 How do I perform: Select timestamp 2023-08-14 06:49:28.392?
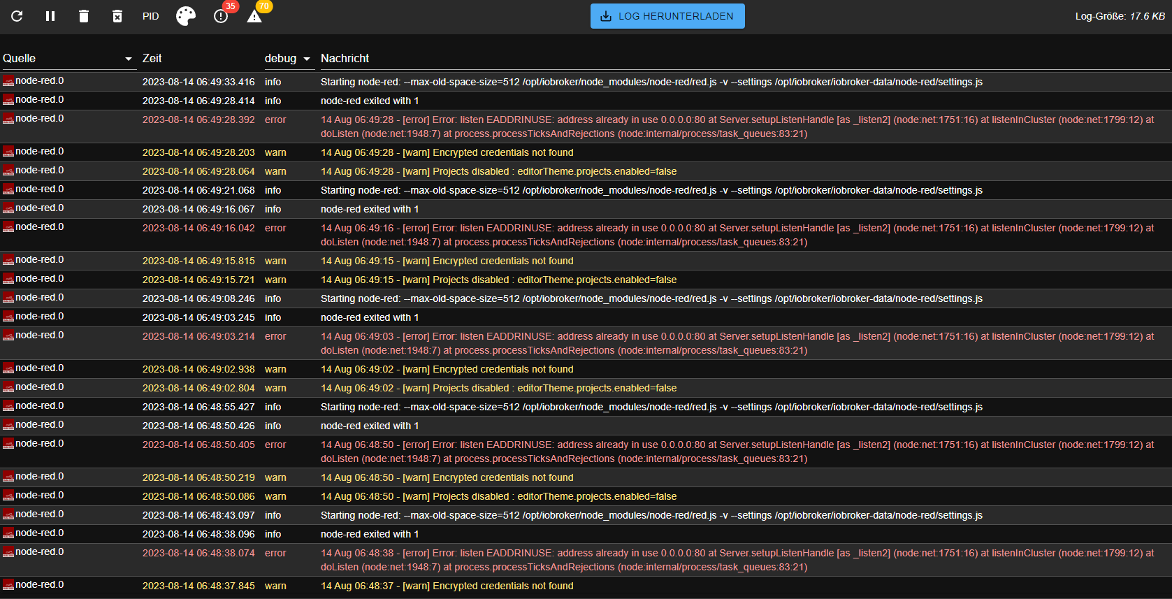pos(198,120)
